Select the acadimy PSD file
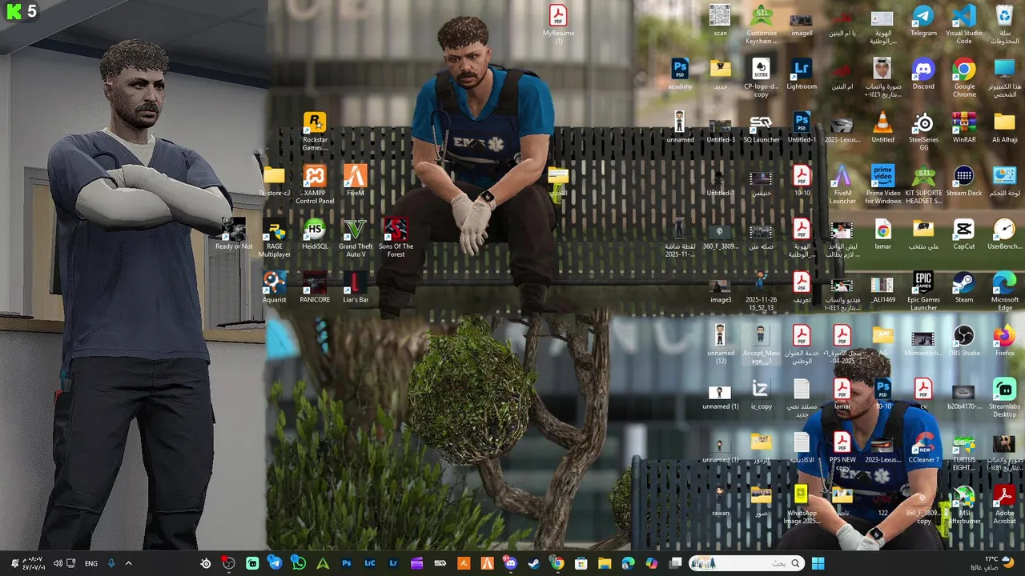The image size is (1025, 576). (680, 74)
